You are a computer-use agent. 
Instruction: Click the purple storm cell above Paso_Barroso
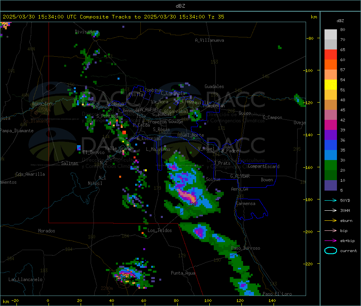(199, 232)
